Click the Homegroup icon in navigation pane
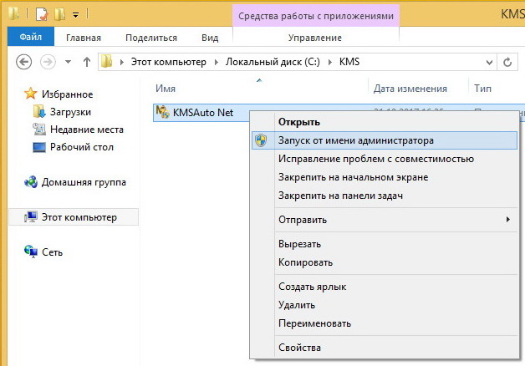The width and height of the screenshot is (525, 366). (32, 181)
